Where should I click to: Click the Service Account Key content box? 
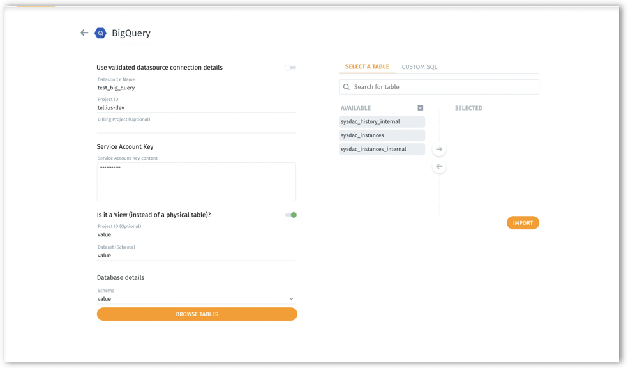(196, 182)
